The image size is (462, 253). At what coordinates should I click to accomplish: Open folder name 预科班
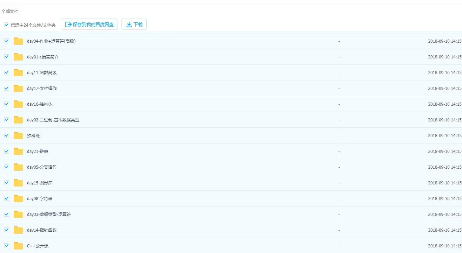tap(33, 135)
